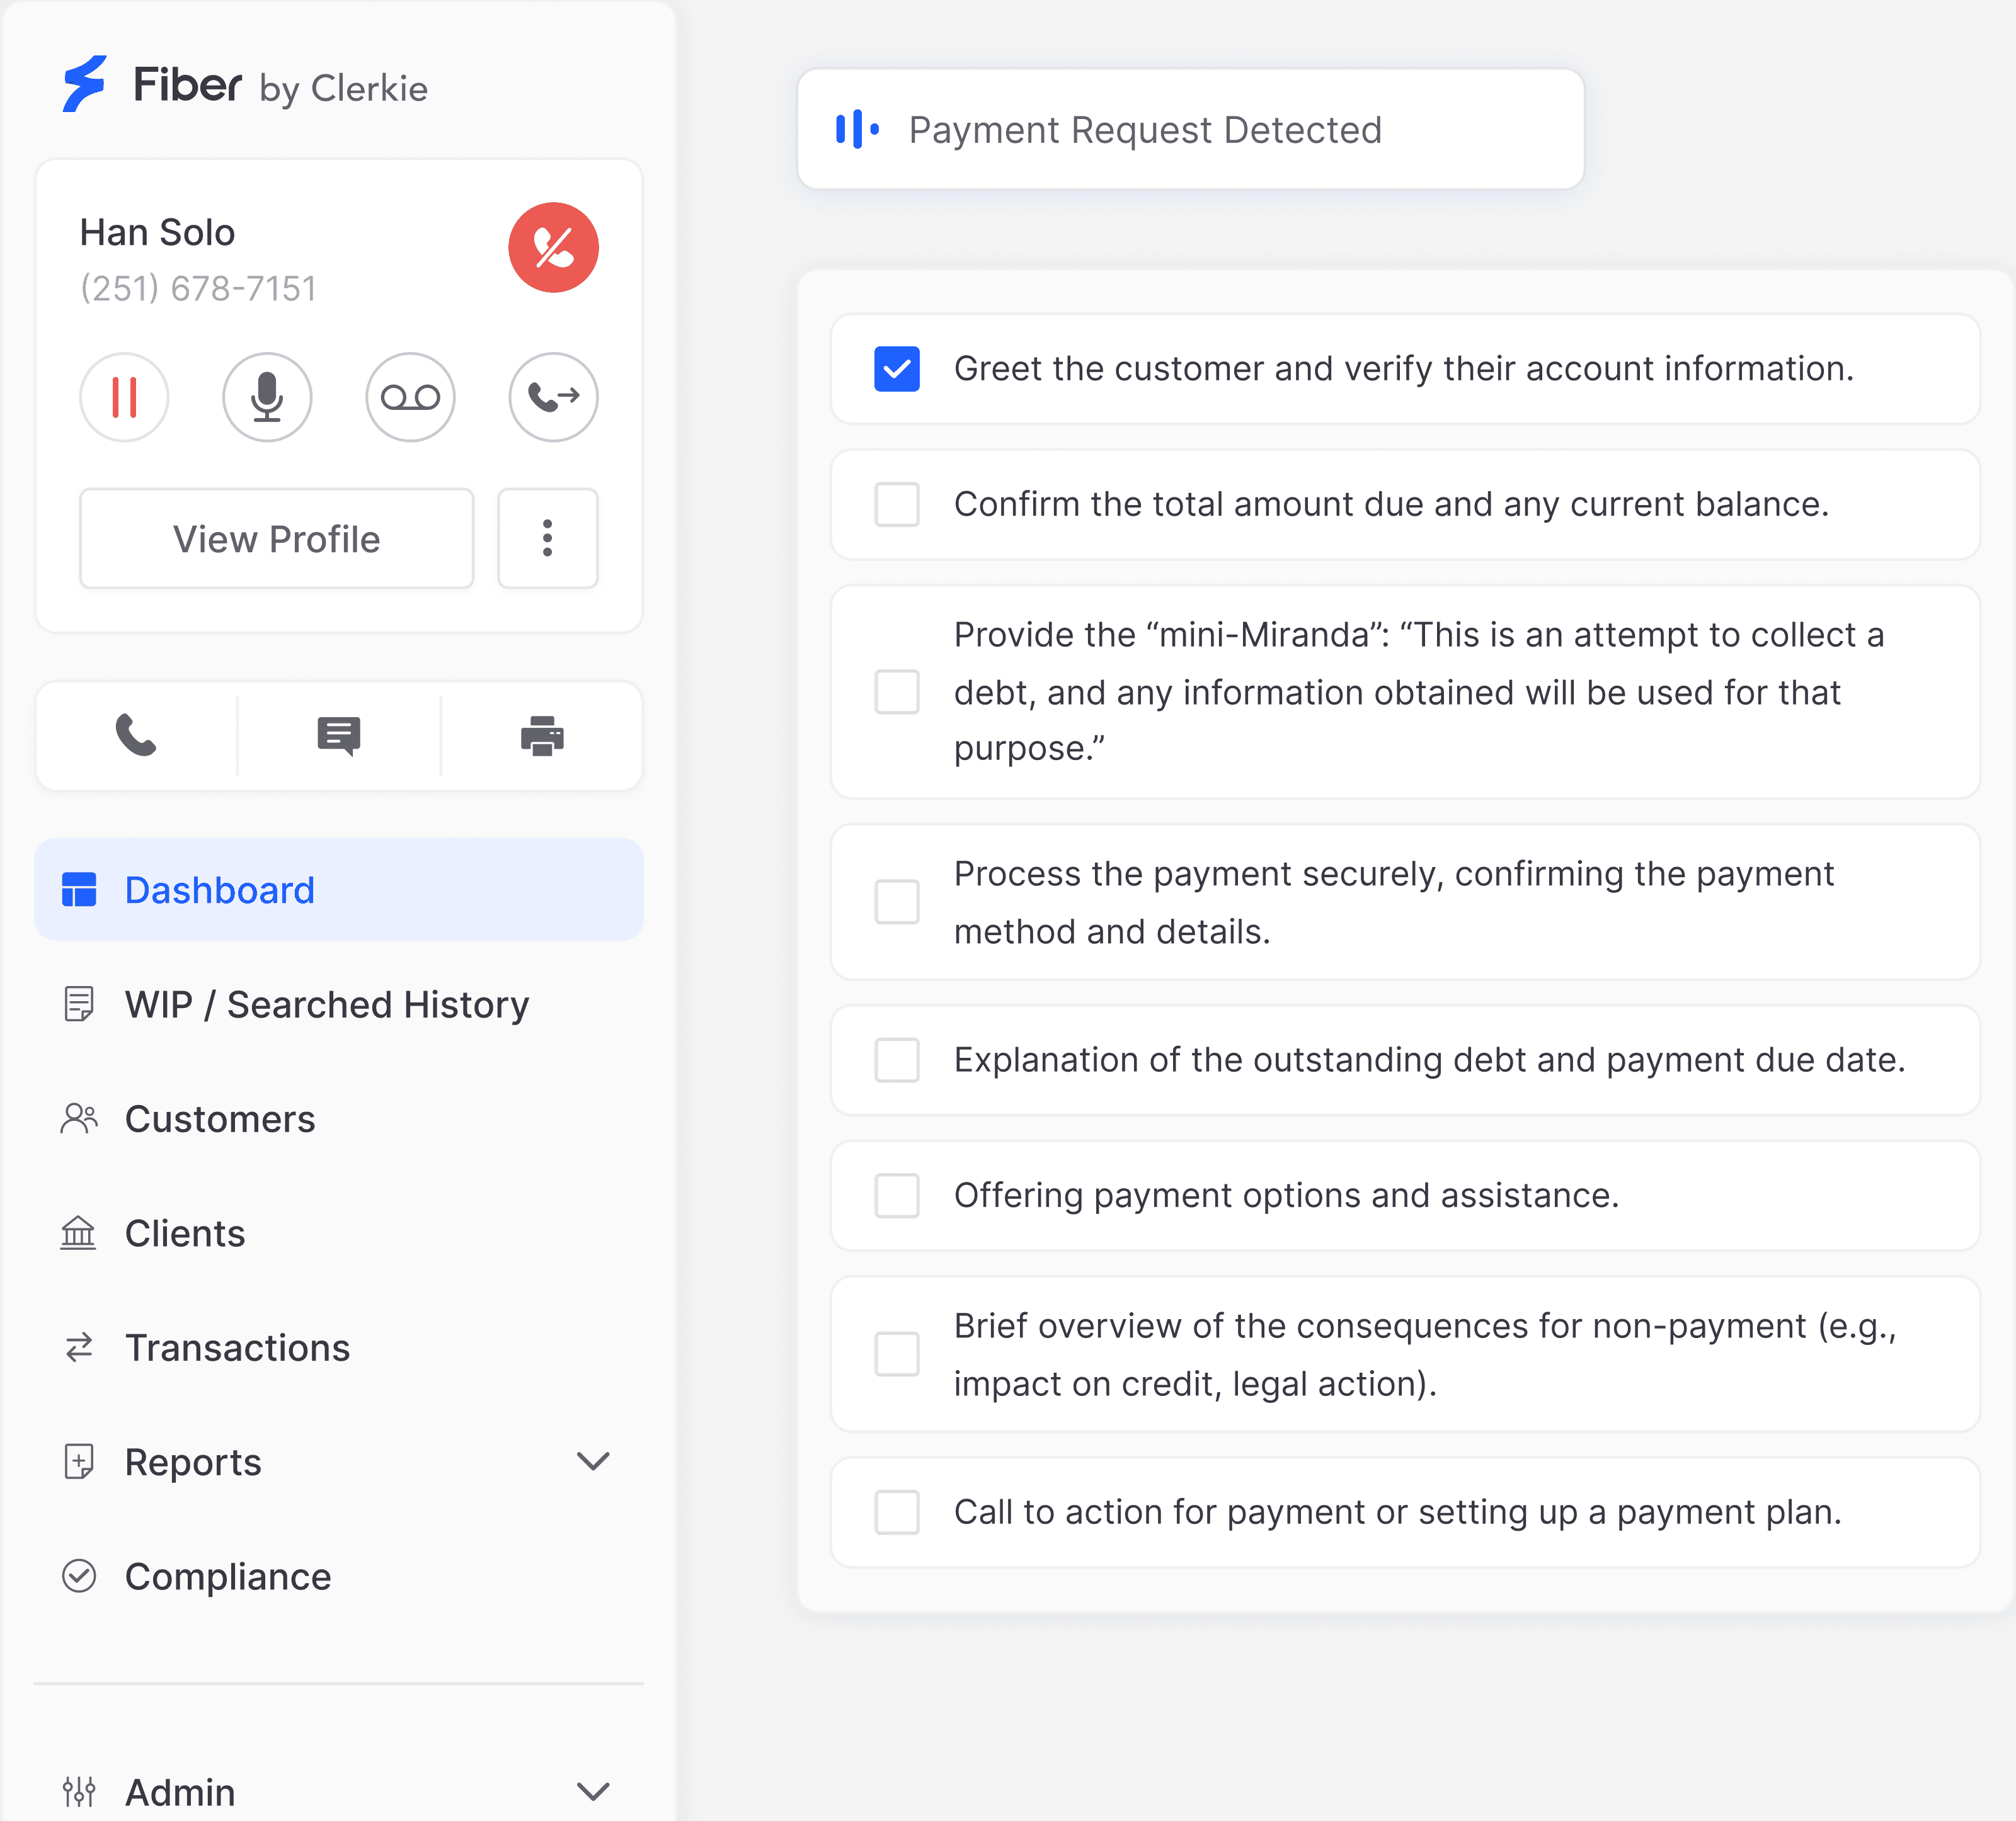Hang up the call with Han Solo
This screenshot has width=2016, height=1821.
(553, 248)
